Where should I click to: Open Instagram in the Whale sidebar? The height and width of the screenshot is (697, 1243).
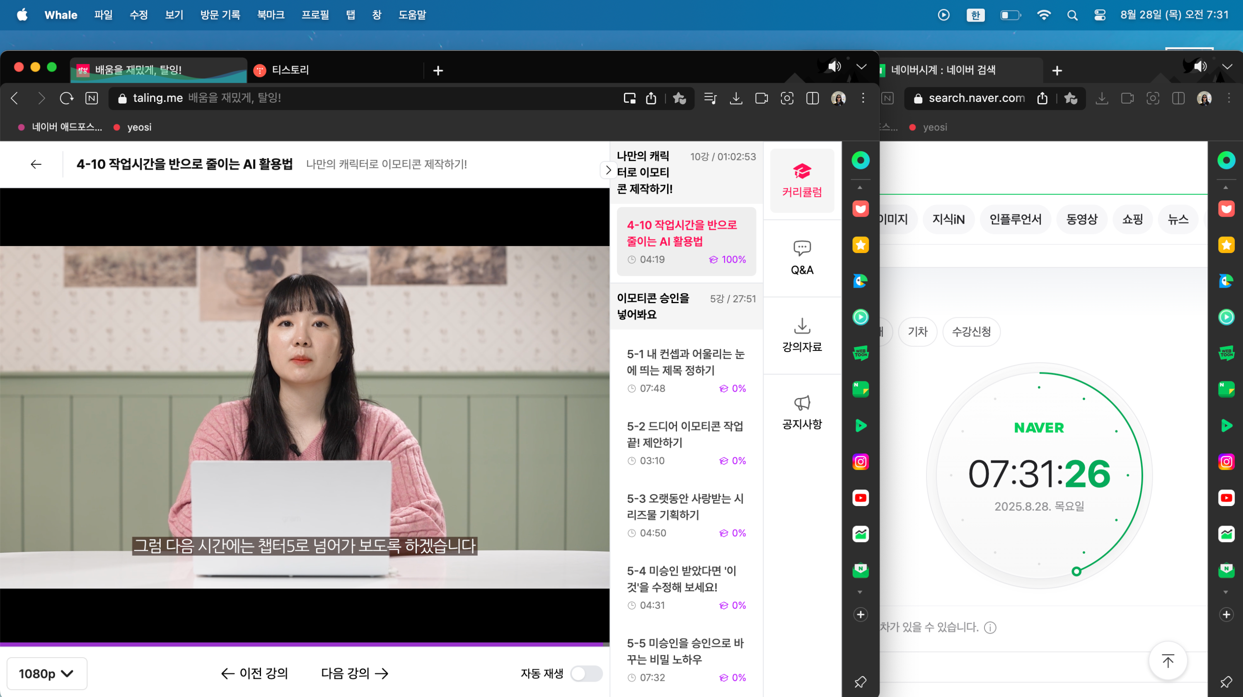point(860,462)
